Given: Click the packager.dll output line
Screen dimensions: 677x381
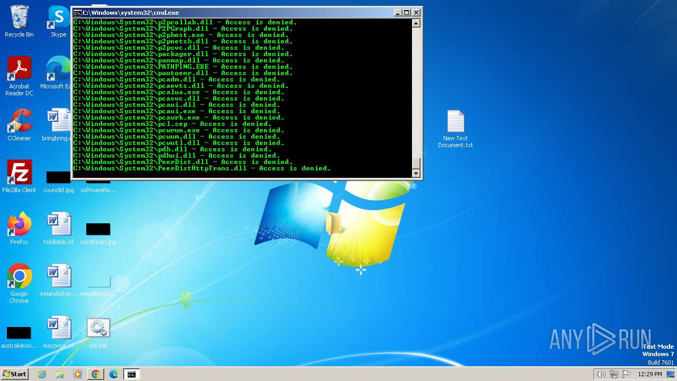Looking at the screenshot, I should click(x=183, y=54).
